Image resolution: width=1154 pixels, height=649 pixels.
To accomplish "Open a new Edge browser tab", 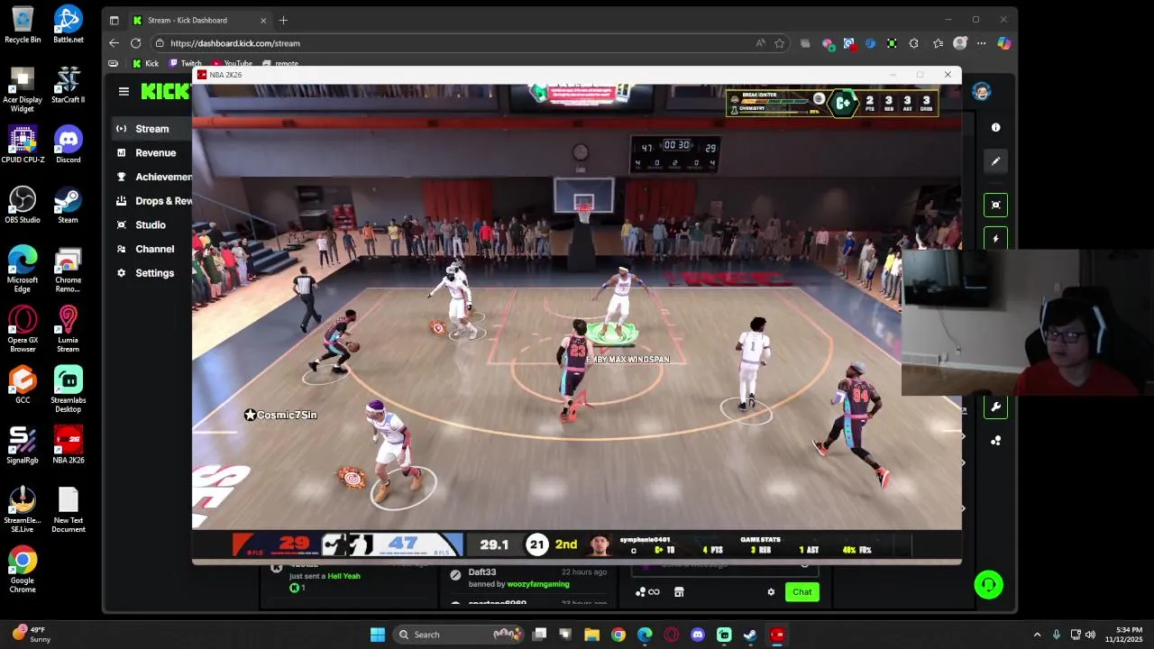I will 283,20.
